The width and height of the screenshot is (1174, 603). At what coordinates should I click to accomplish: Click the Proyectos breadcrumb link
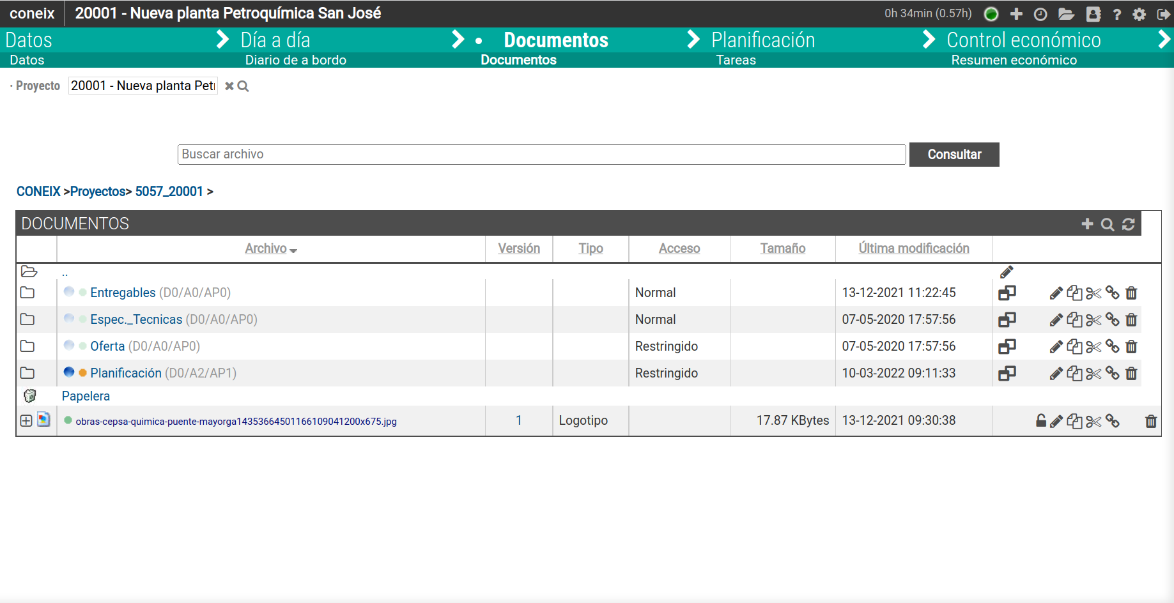pos(98,192)
